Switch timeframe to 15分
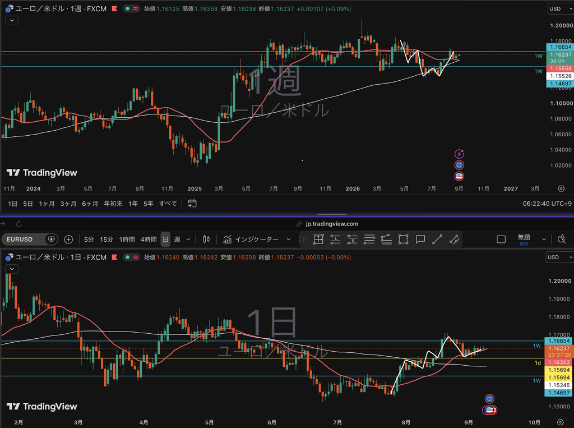 click(x=107, y=240)
